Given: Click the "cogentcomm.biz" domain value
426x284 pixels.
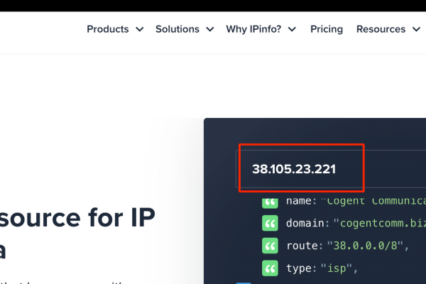Looking at the screenshot, I should coord(380,224).
